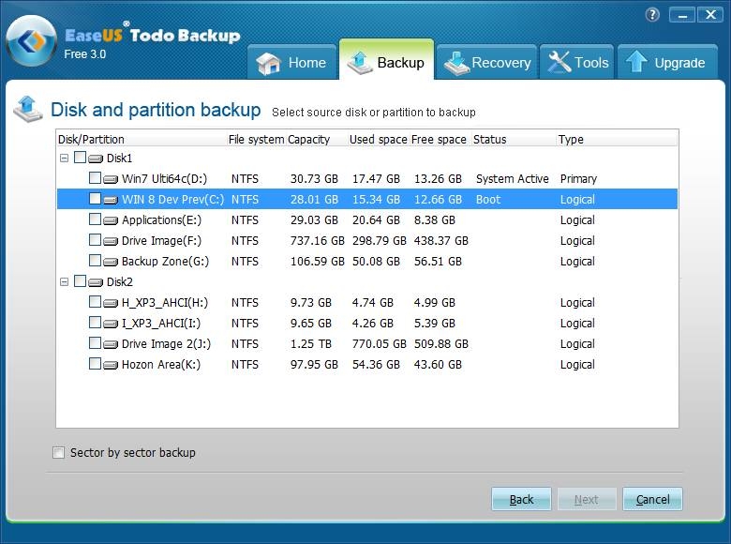Click the Next button
The image size is (731, 544).
click(587, 499)
